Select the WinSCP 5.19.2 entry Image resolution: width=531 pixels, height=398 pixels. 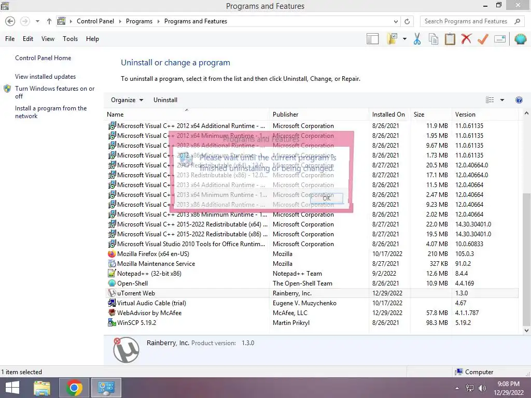click(311, 322)
